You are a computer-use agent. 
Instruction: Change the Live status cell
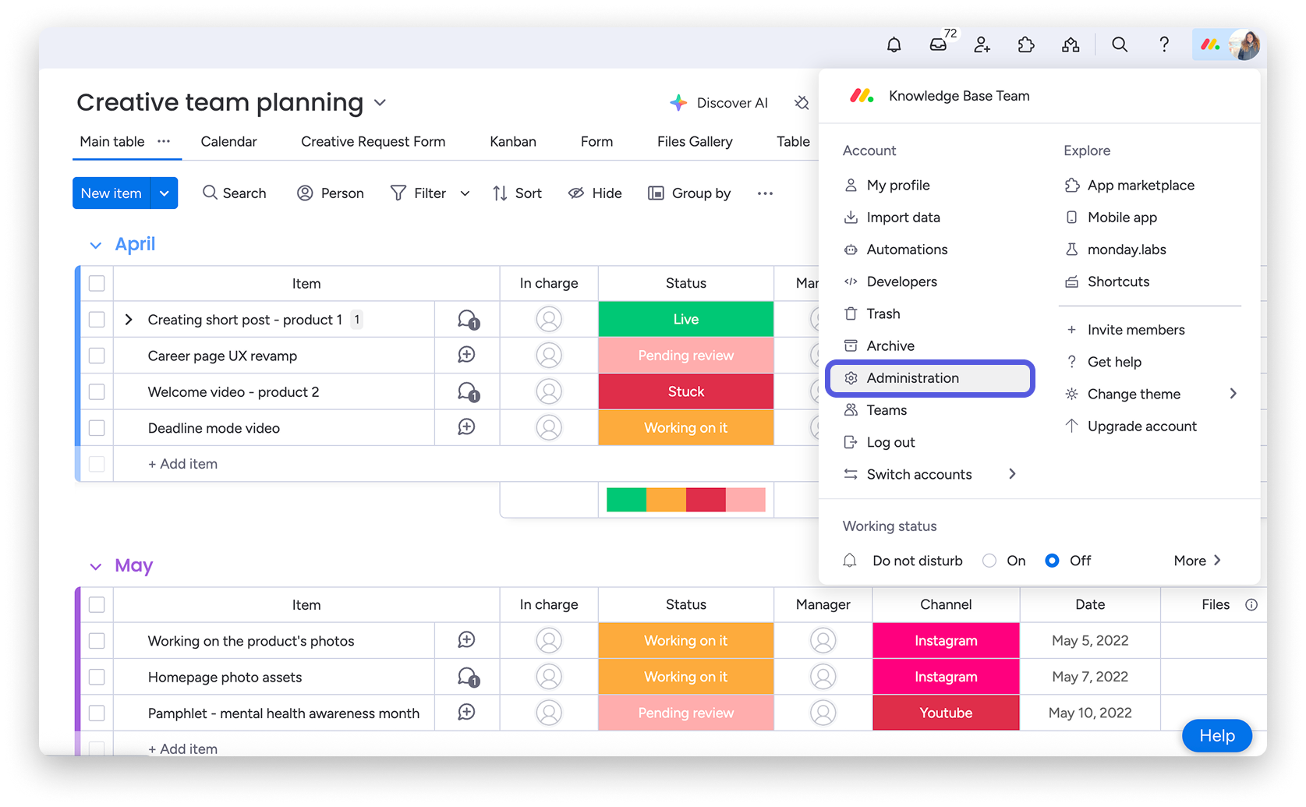pos(686,320)
